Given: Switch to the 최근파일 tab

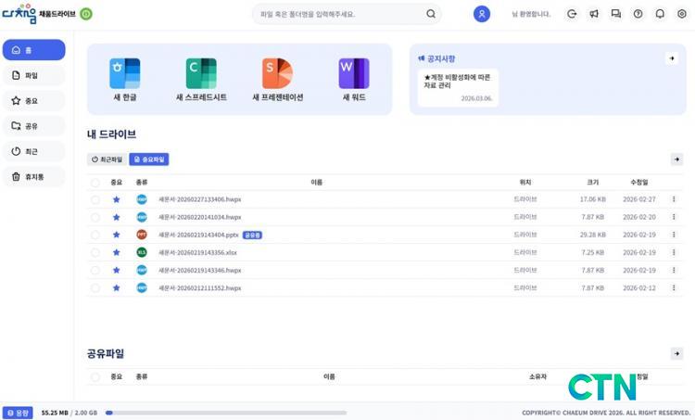Looking at the screenshot, I should click(107, 159).
